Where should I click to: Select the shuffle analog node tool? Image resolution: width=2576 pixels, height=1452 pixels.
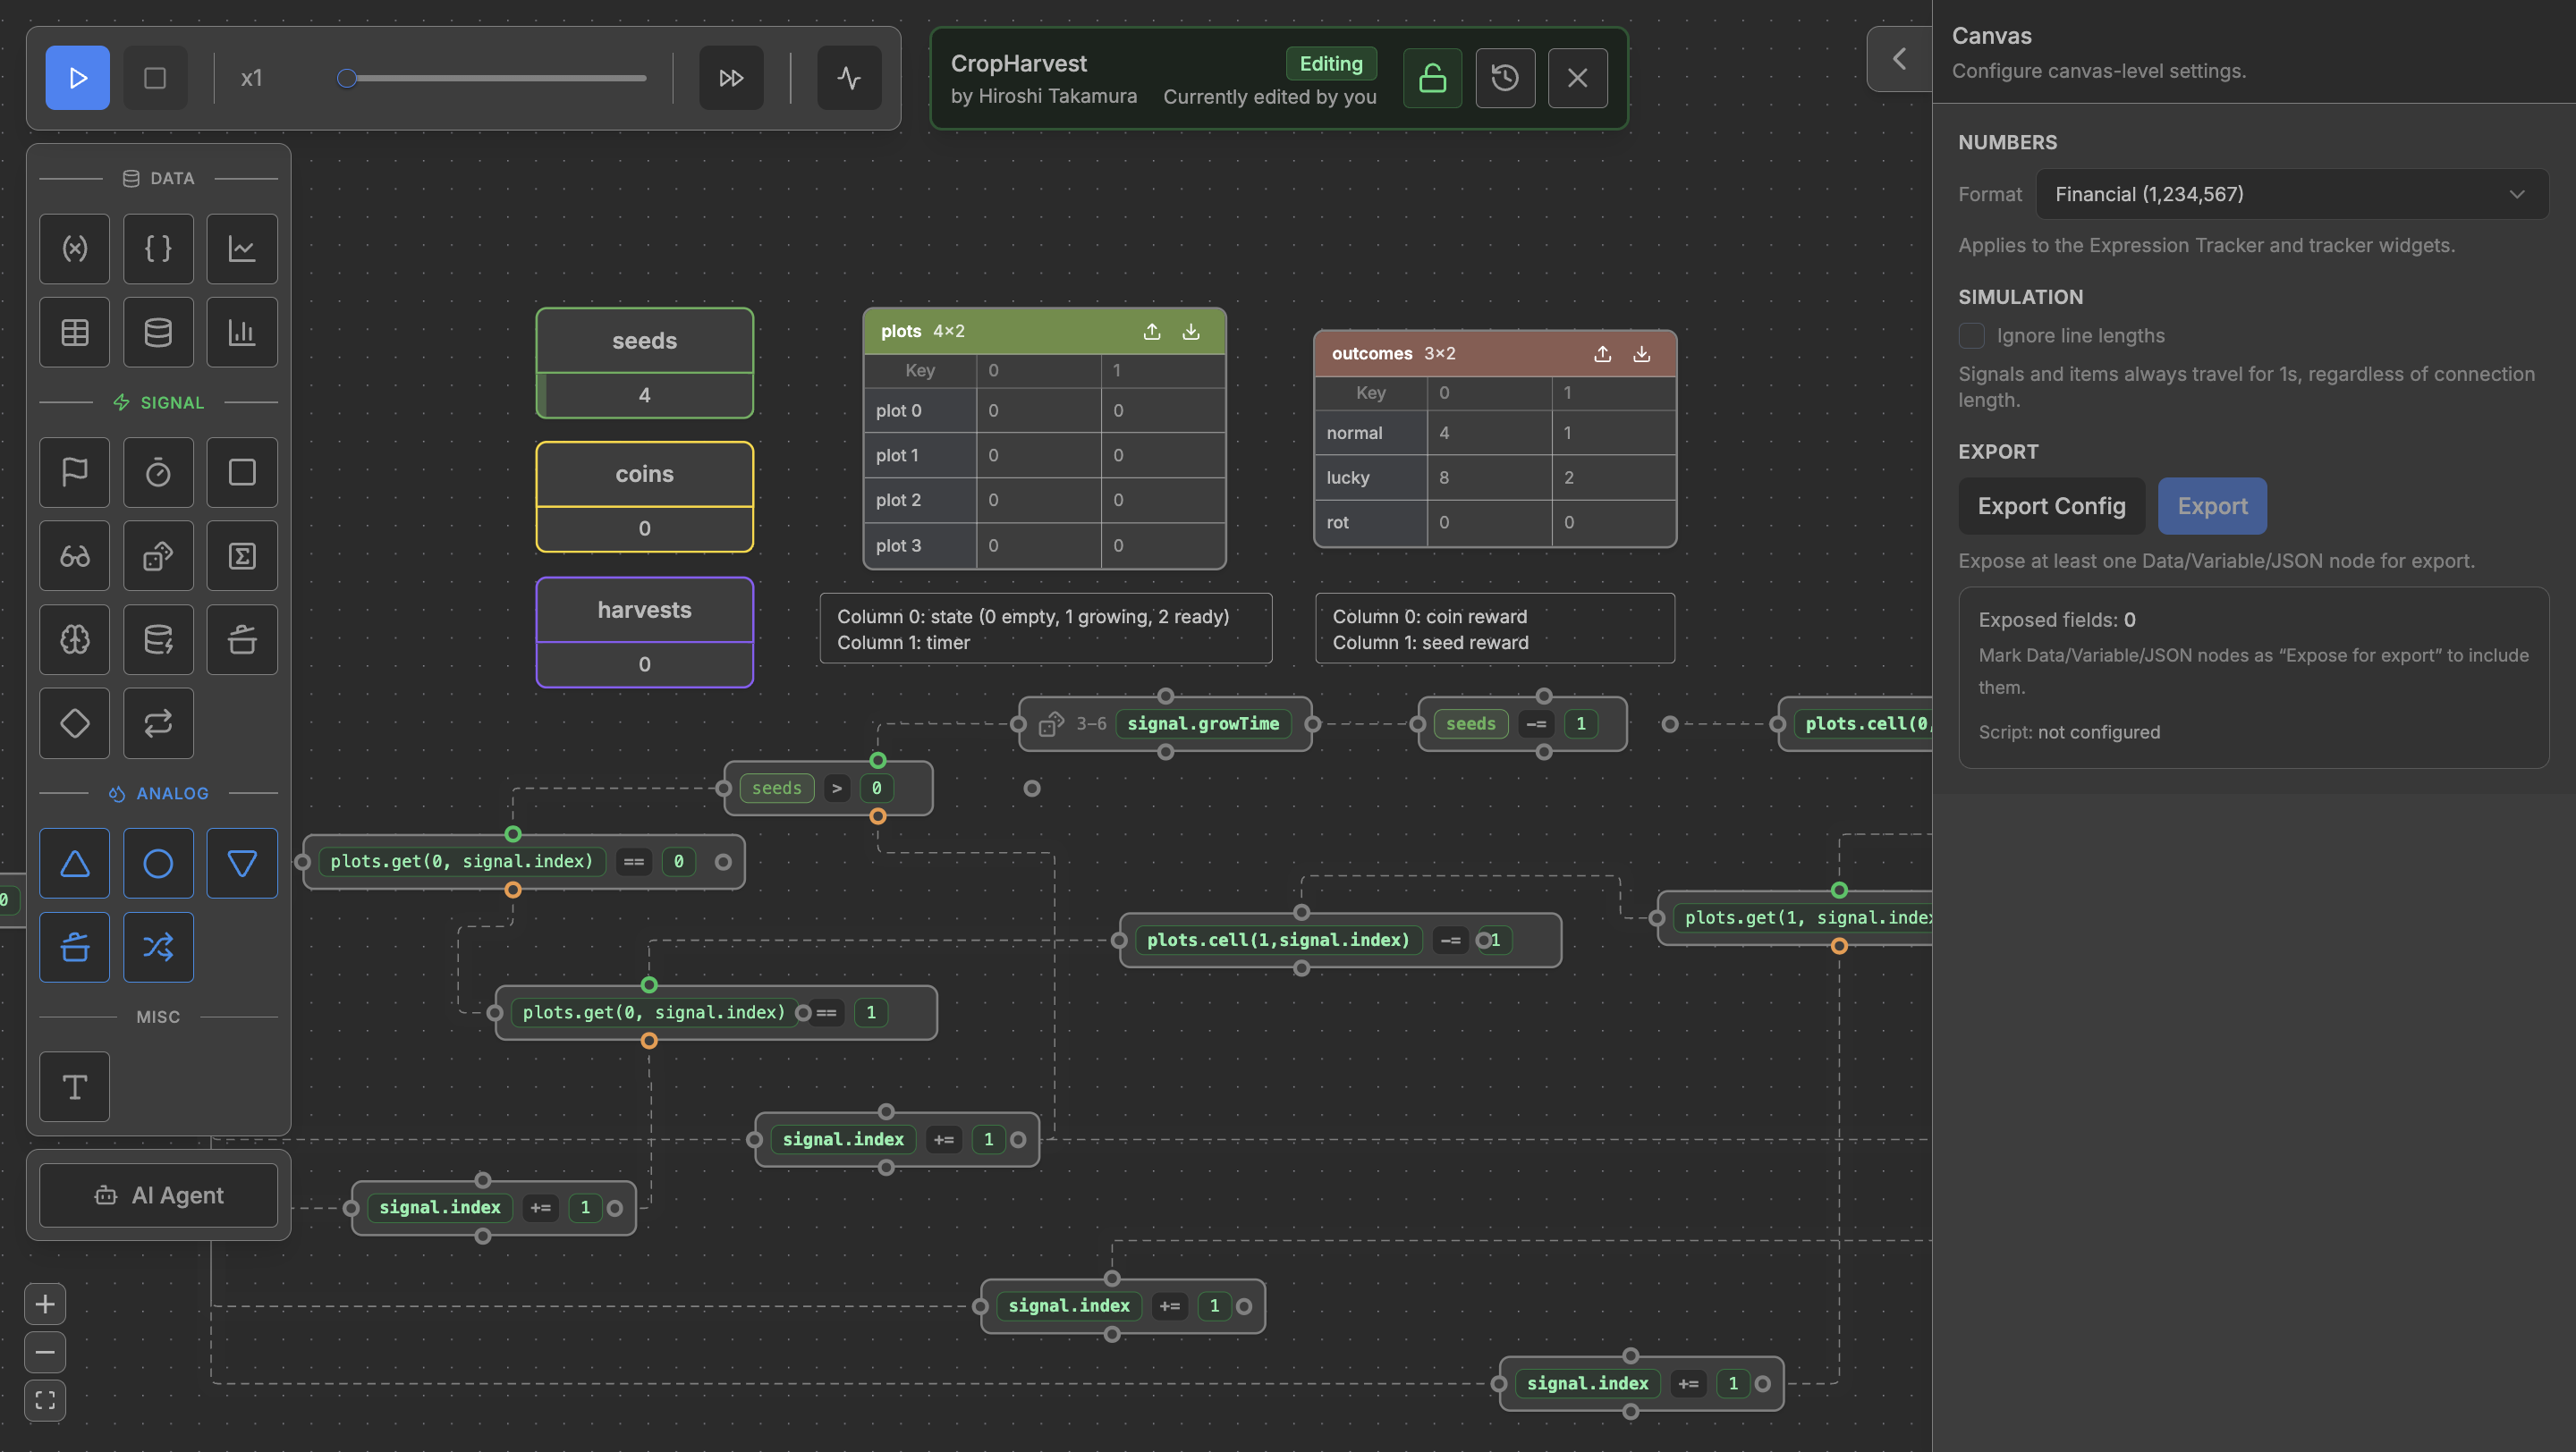click(158, 946)
